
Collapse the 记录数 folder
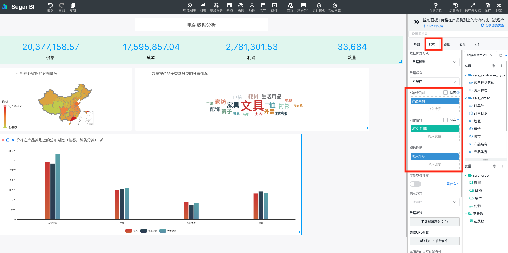(x=466, y=214)
